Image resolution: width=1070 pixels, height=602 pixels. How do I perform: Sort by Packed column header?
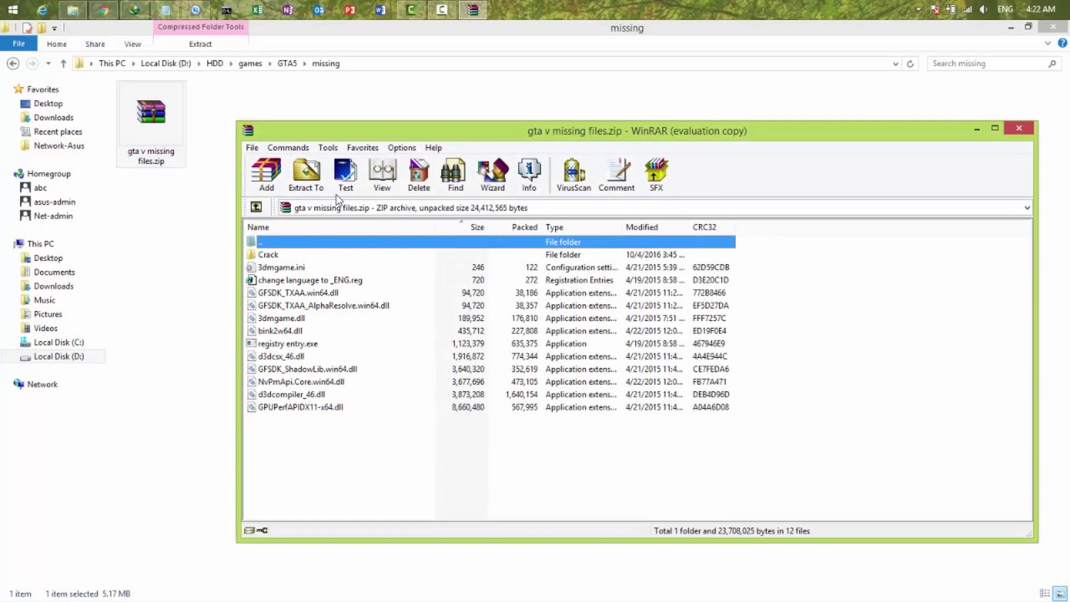click(x=524, y=227)
